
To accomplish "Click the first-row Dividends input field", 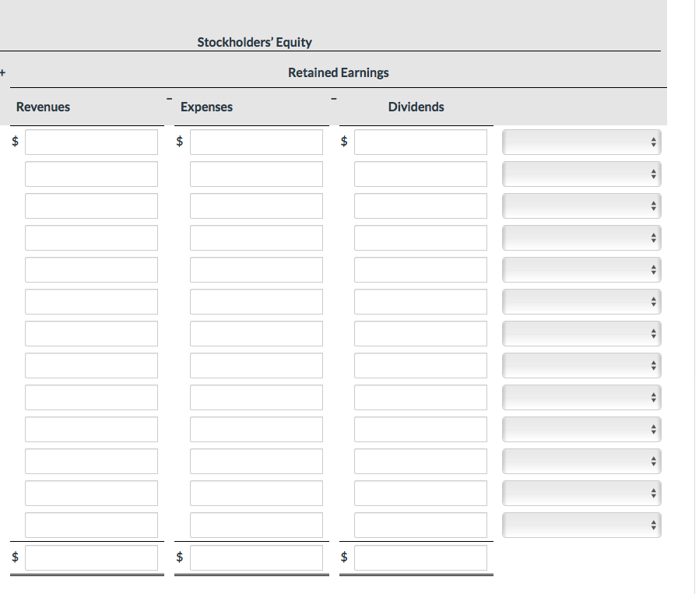I will pos(421,142).
